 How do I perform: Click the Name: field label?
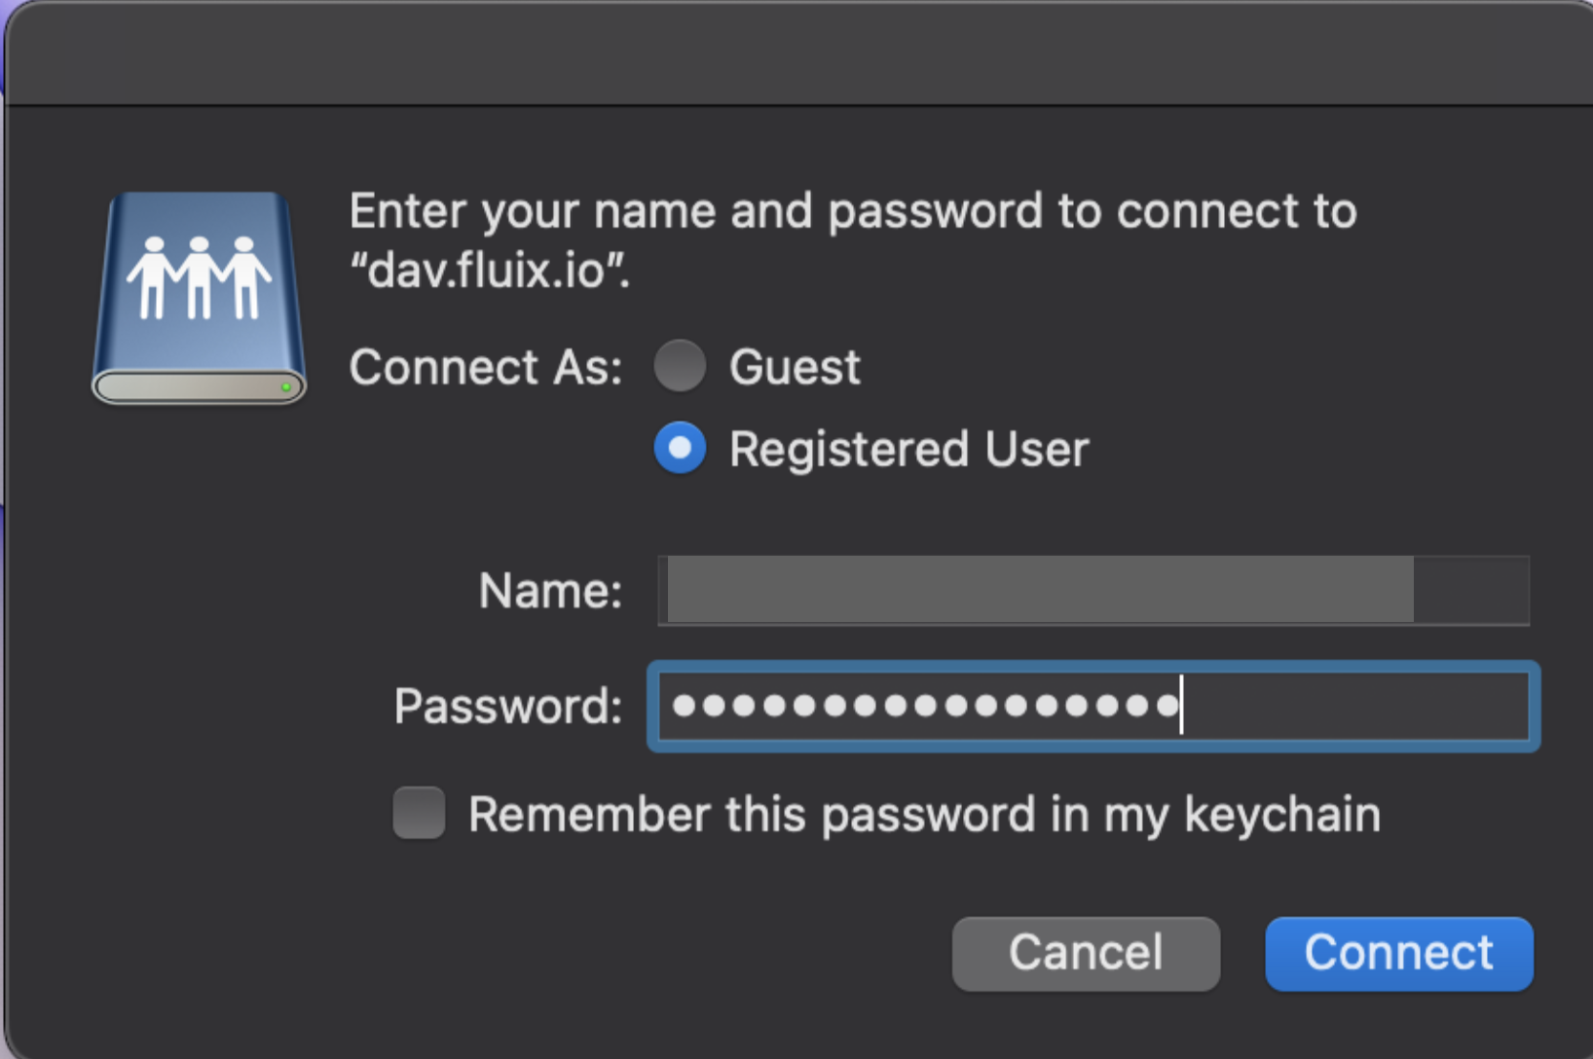(550, 591)
